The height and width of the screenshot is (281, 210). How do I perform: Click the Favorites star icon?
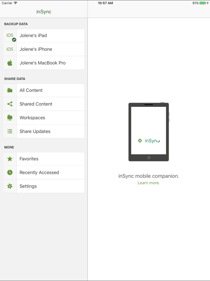(10, 159)
